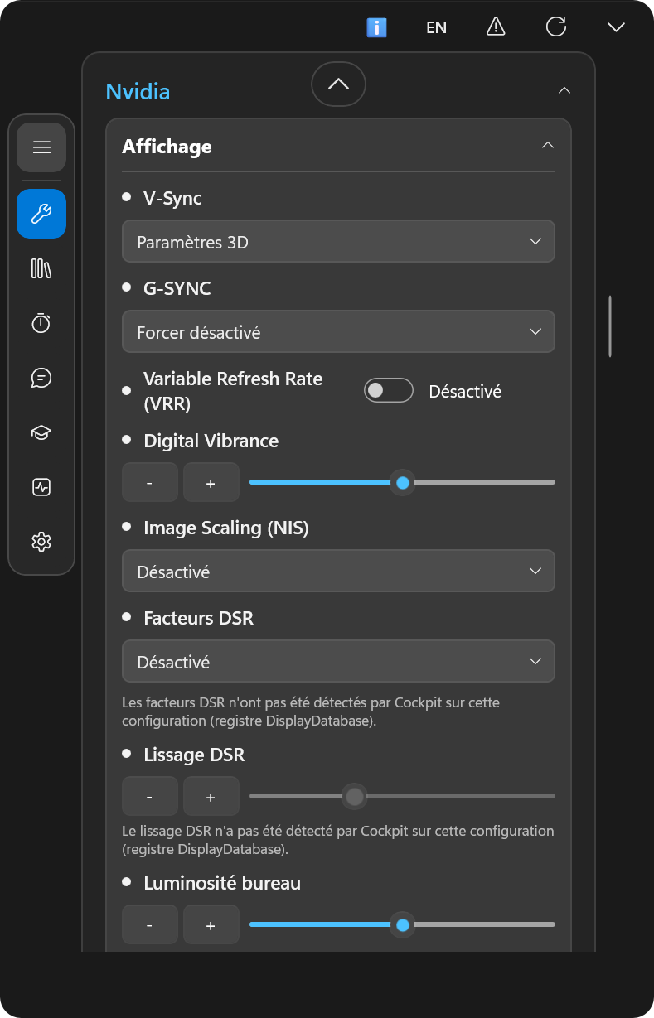Collapse the Nvidia section

click(564, 90)
